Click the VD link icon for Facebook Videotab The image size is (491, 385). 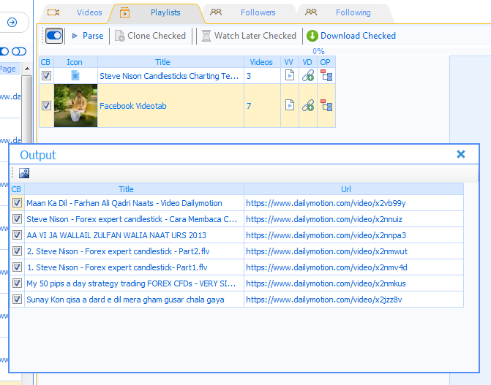click(308, 106)
